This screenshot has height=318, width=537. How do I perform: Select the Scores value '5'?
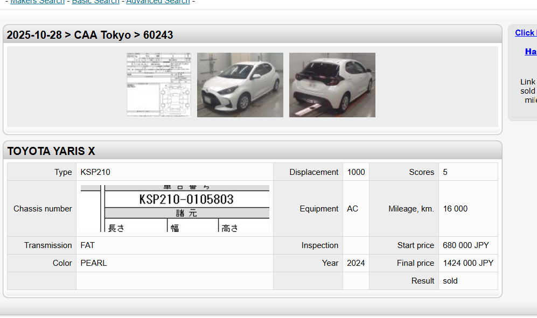pyautogui.click(x=445, y=172)
